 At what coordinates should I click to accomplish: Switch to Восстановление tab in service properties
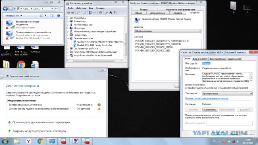point(218,59)
